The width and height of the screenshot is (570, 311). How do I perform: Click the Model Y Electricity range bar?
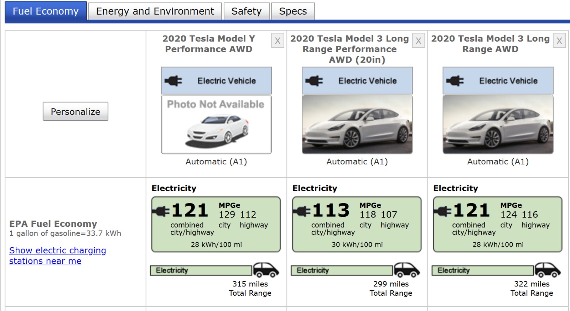pyautogui.click(x=201, y=270)
